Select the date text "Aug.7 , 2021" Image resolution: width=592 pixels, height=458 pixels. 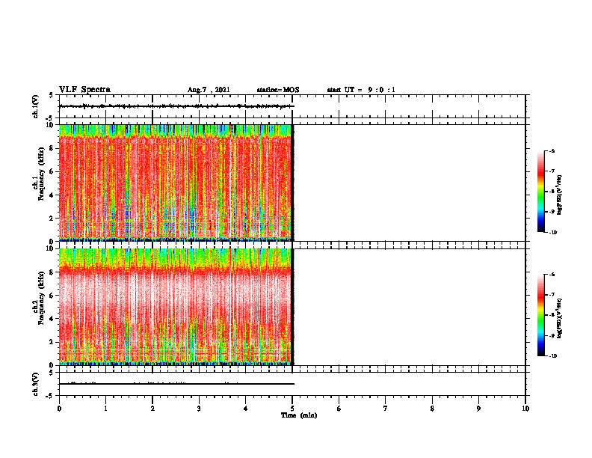[x=209, y=90]
